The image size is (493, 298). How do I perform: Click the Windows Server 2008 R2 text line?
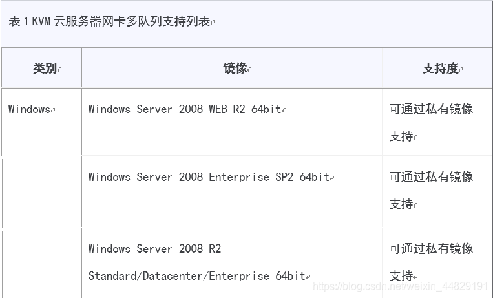pyautogui.click(x=154, y=249)
